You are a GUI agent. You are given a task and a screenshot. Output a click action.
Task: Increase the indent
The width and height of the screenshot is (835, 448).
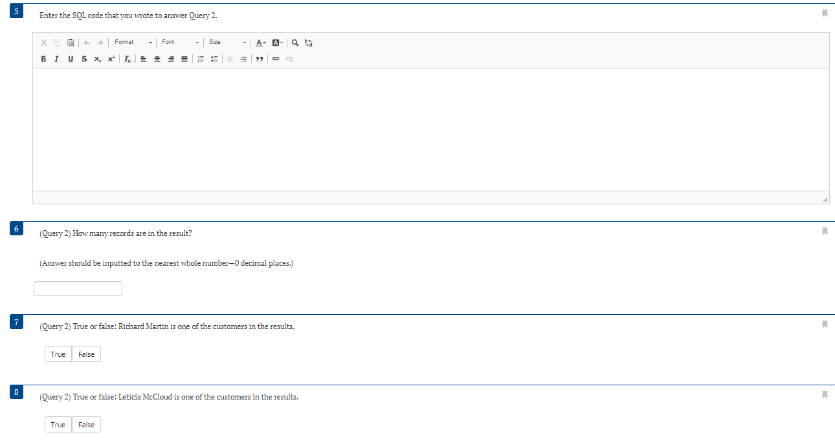tap(243, 59)
